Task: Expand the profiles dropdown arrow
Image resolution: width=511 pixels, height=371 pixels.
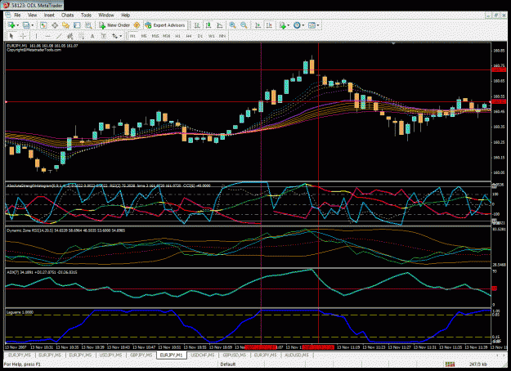Action: click(x=32, y=25)
